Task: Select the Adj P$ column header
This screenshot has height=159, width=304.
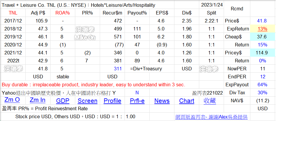Action: (38, 13)
